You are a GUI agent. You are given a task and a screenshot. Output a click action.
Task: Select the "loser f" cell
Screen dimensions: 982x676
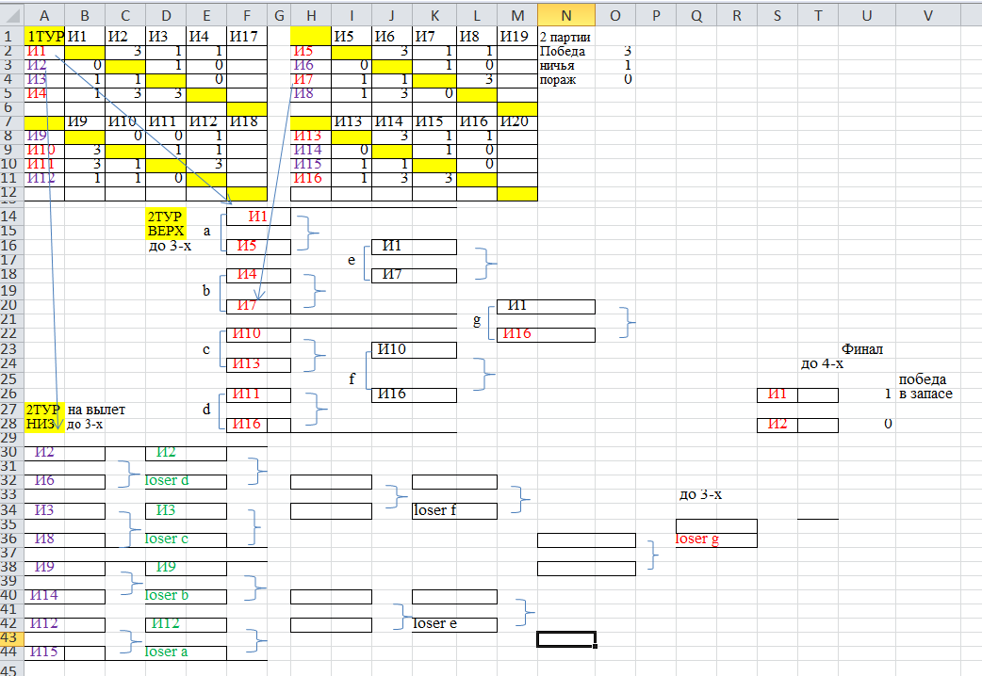(453, 511)
